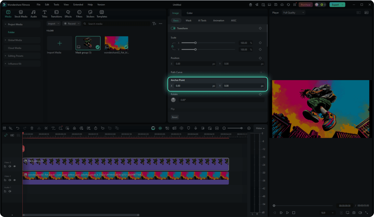Open the Templates library
The image size is (374, 217).
pos(102,14)
